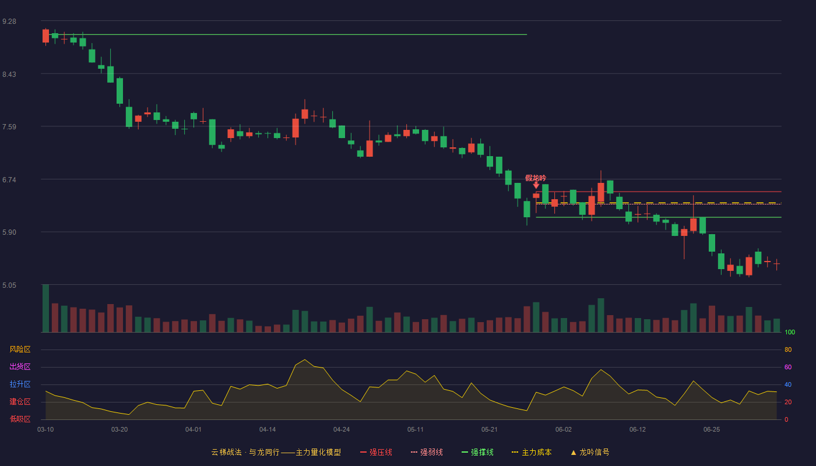816x466 pixels.
Task: Click the 05-21 date axis label
Action: click(x=490, y=429)
